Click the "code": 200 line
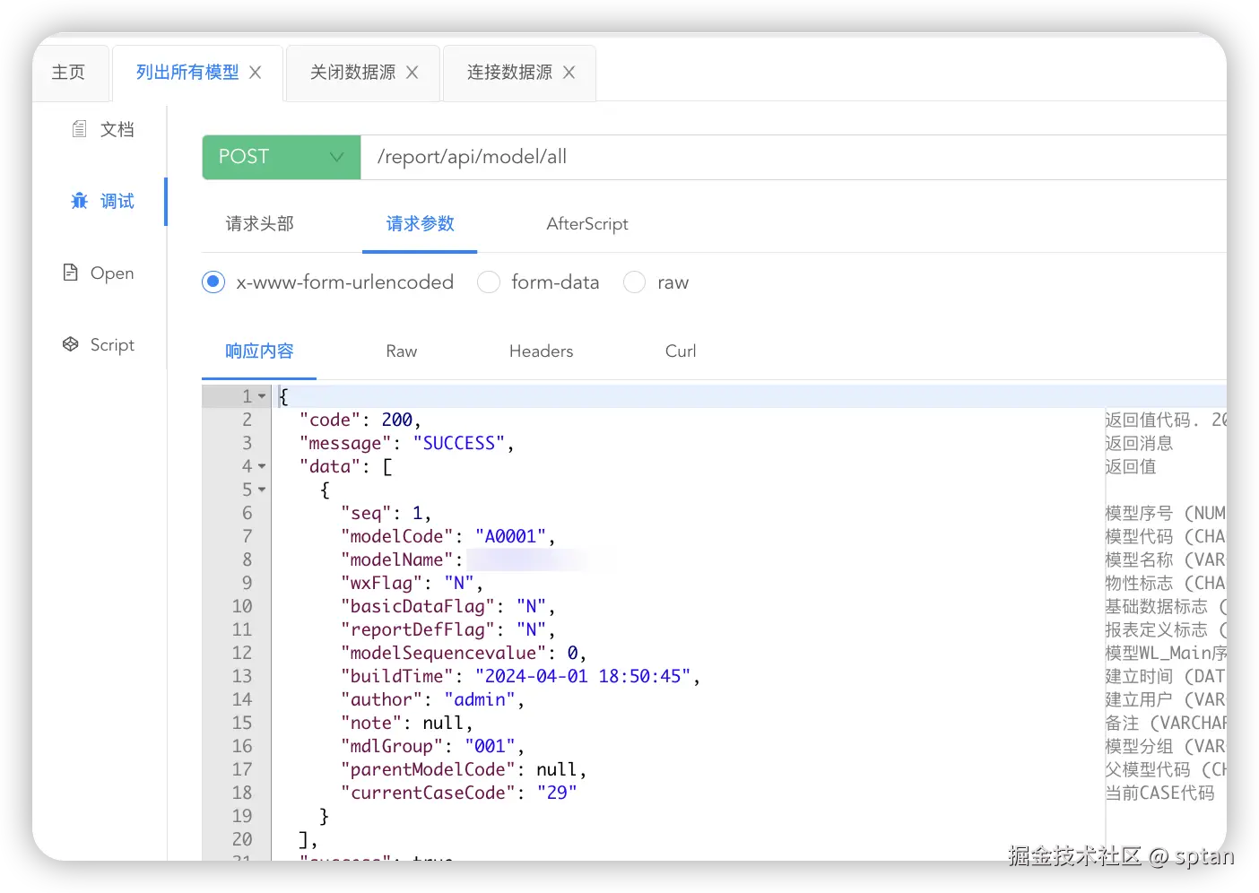Viewport: 1259px width, 893px height. [x=360, y=420]
